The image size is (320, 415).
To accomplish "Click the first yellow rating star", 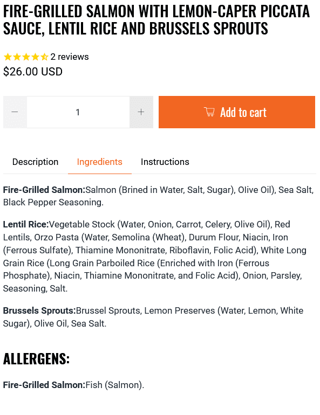I will coord(8,57).
